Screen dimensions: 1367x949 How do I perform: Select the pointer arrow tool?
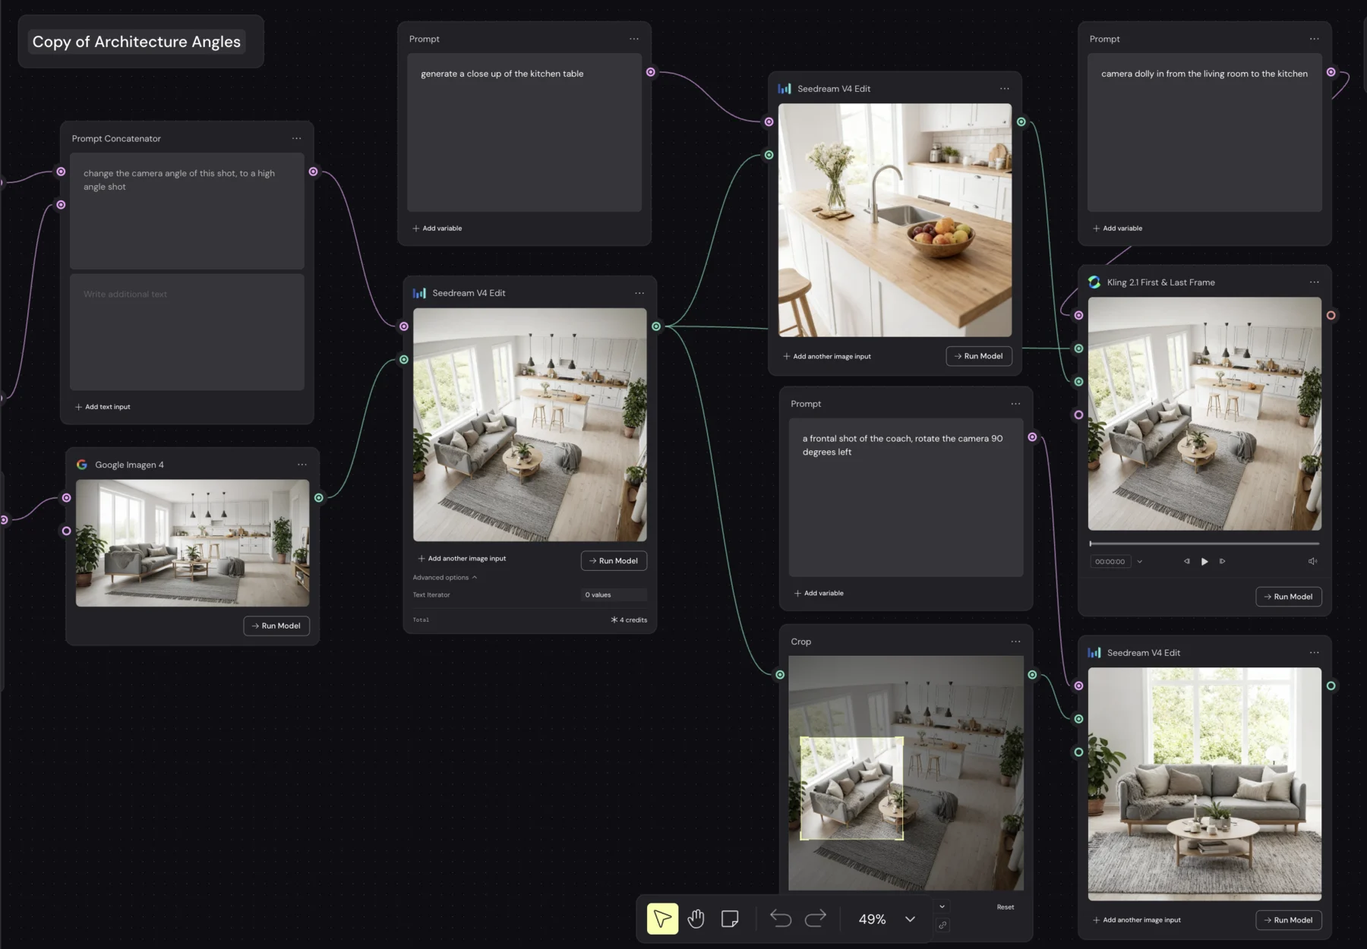[662, 919]
